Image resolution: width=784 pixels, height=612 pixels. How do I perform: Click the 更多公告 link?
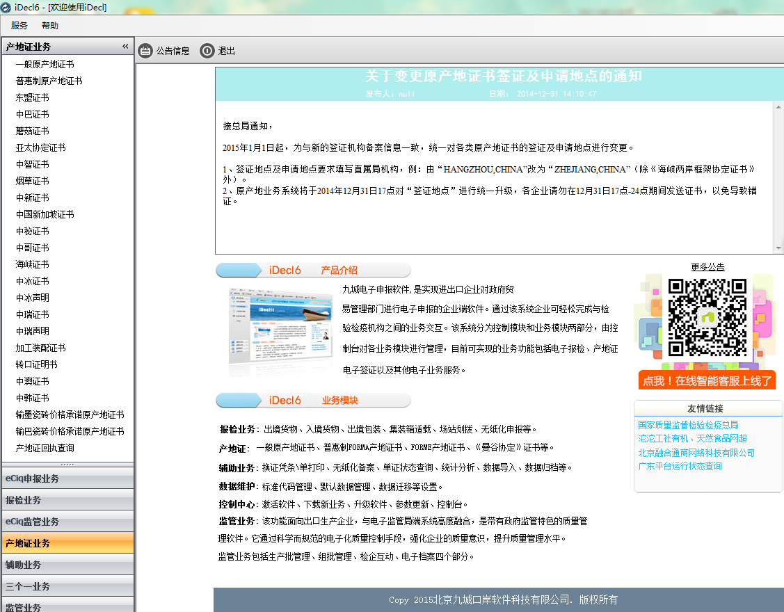(x=707, y=267)
